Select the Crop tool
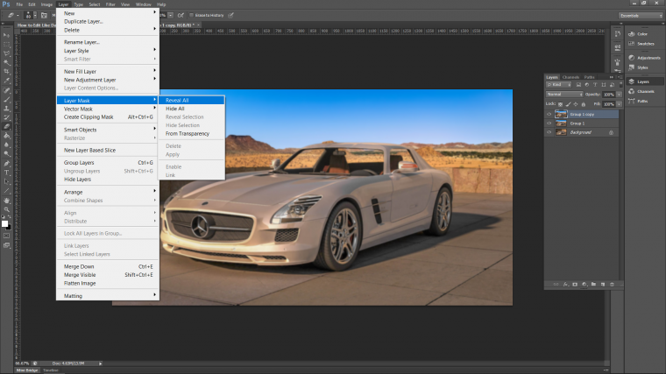This screenshot has height=374, width=666. tap(6, 72)
